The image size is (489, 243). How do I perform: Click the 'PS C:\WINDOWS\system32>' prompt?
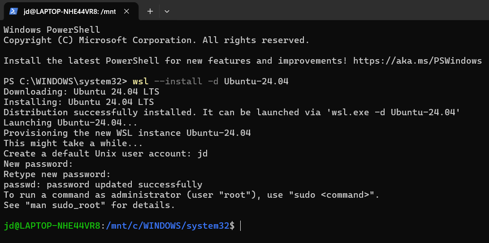tap(65, 82)
